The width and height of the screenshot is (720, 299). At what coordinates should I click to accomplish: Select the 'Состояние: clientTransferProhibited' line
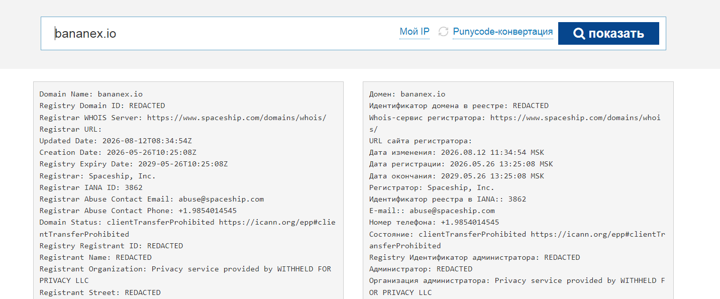[517, 240]
